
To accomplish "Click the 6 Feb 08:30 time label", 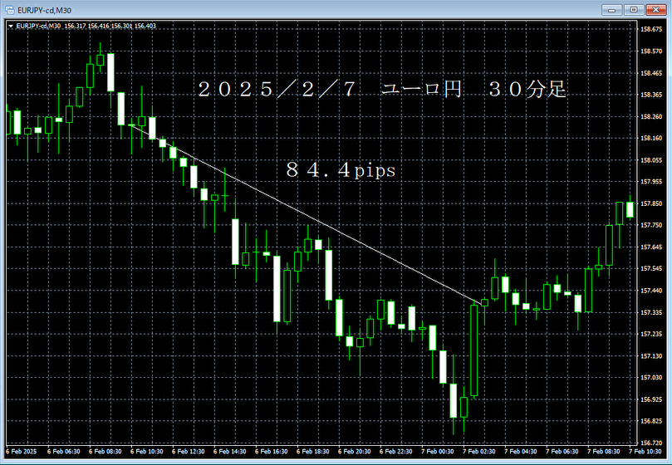I will pos(105,451).
